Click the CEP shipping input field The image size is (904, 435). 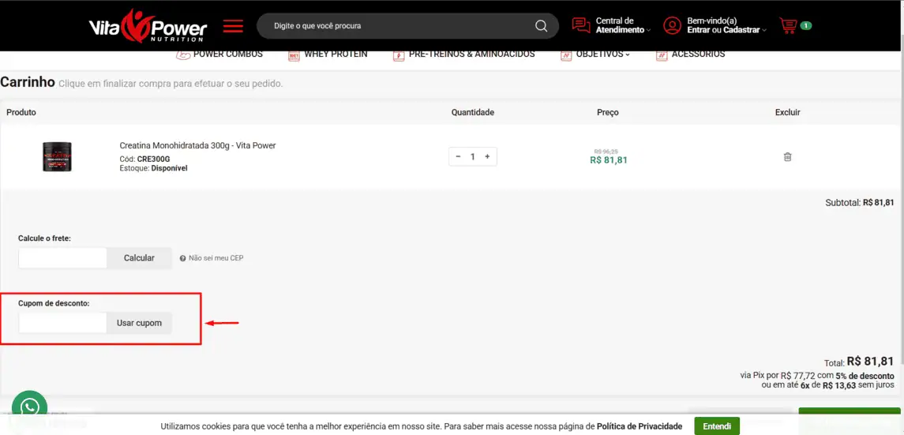[x=62, y=258]
